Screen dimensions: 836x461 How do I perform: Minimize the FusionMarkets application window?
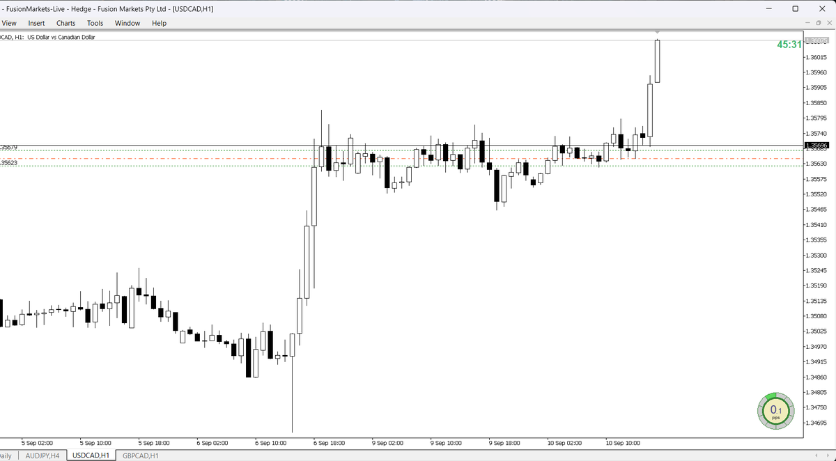click(769, 8)
